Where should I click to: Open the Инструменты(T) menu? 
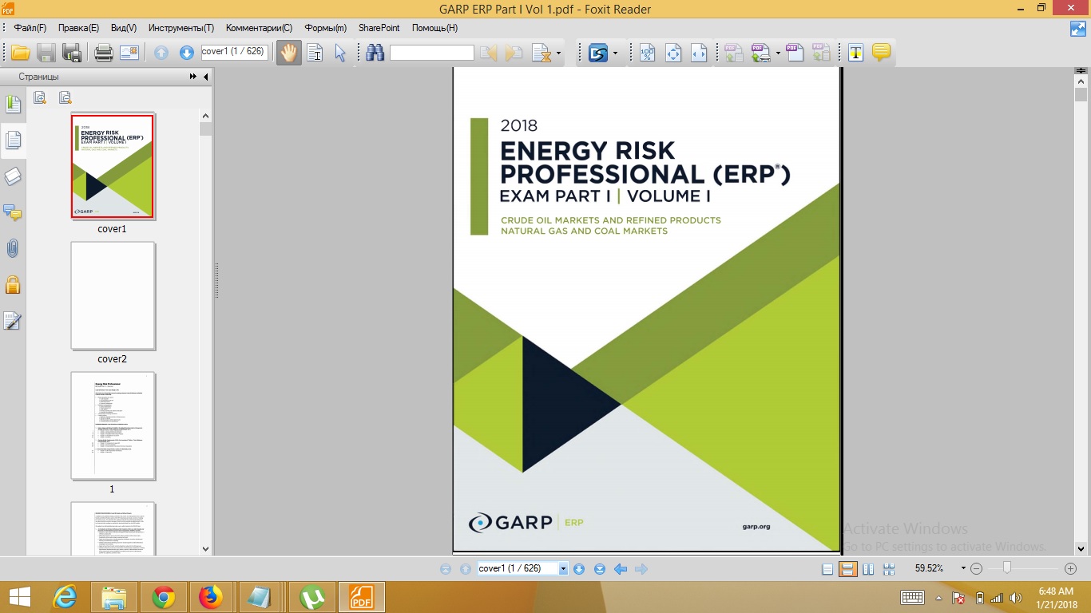[x=181, y=28]
